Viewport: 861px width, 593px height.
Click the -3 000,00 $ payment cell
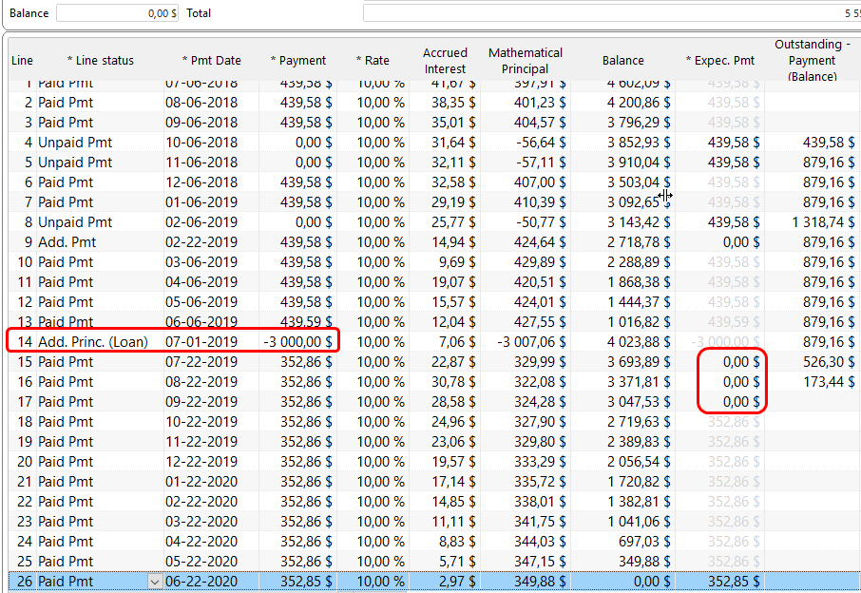point(297,342)
